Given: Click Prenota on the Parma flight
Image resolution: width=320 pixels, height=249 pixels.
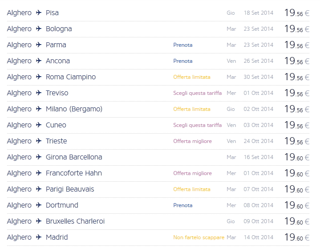Looking at the screenshot, I should pyautogui.click(x=183, y=45).
